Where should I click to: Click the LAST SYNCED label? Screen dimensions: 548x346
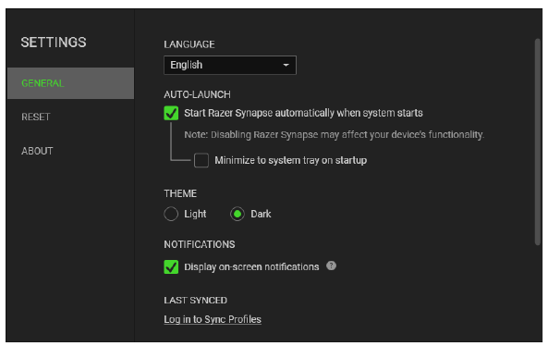(195, 300)
